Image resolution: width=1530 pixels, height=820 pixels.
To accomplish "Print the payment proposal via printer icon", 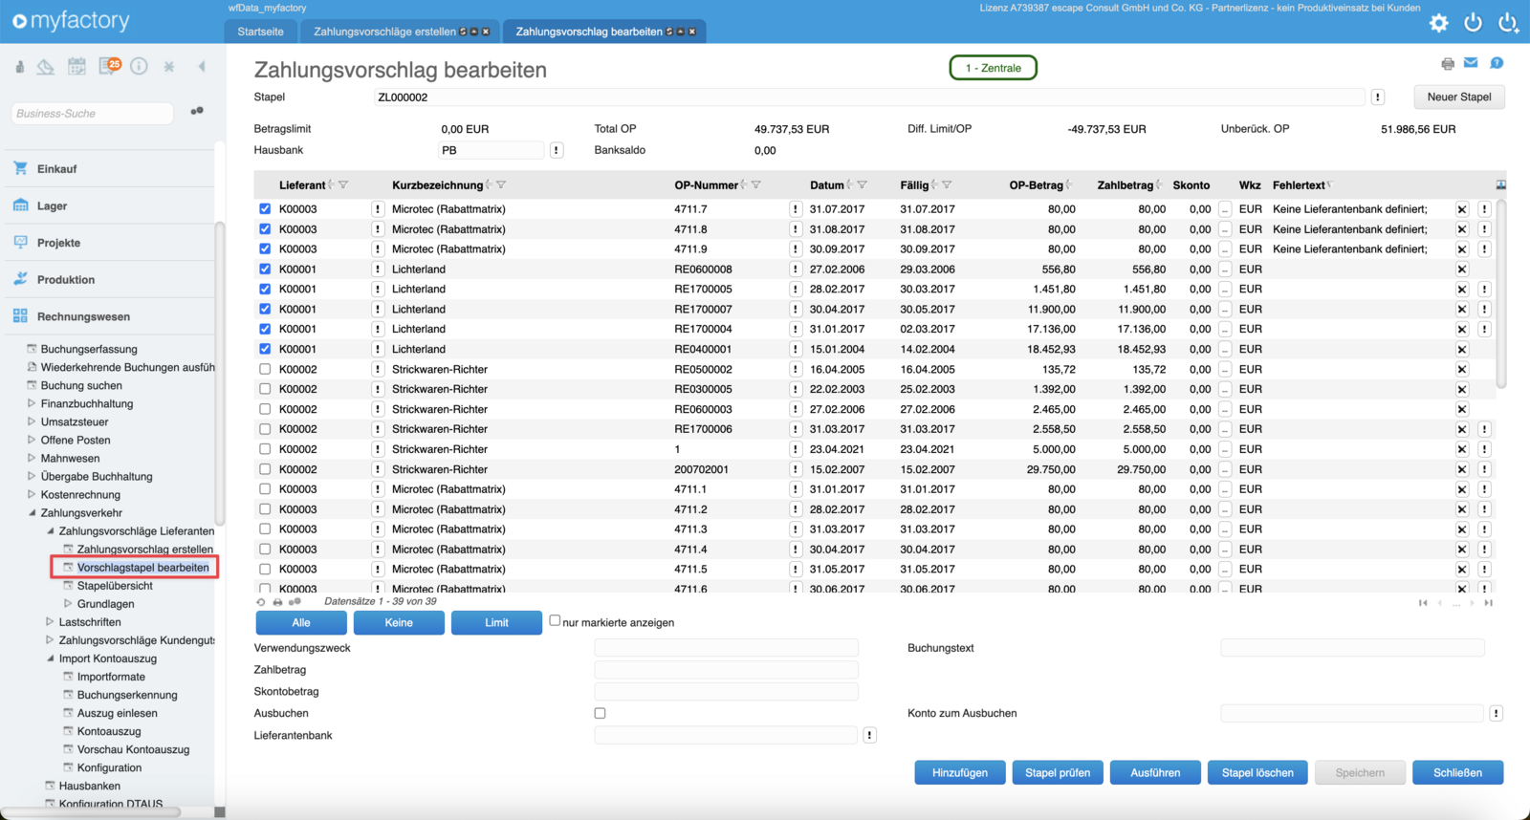I will click(x=1448, y=64).
